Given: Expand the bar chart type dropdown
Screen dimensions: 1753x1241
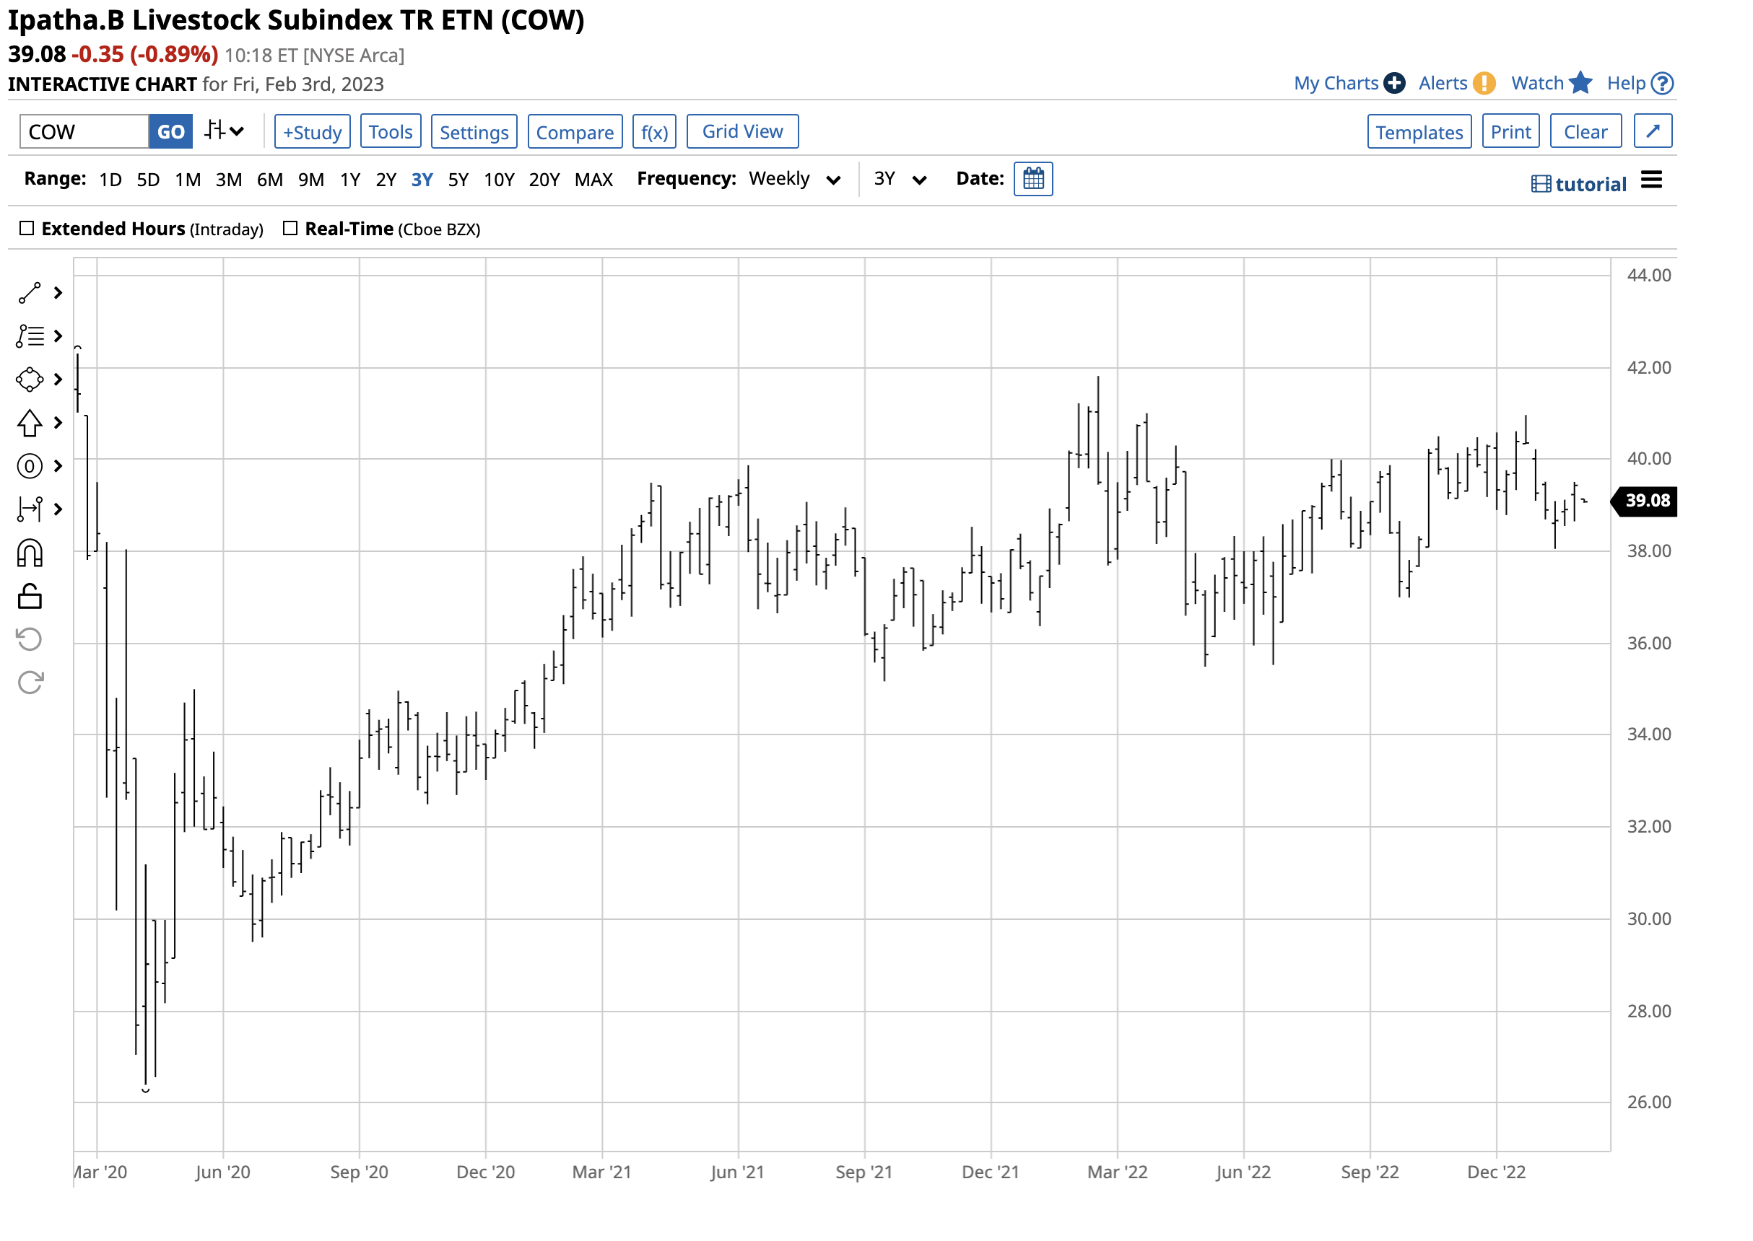Looking at the screenshot, I should point(225,131).
